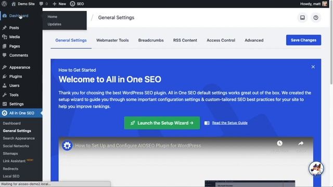Click the New content button
This screenshot has height=187, width=333.
coord(59,4)
